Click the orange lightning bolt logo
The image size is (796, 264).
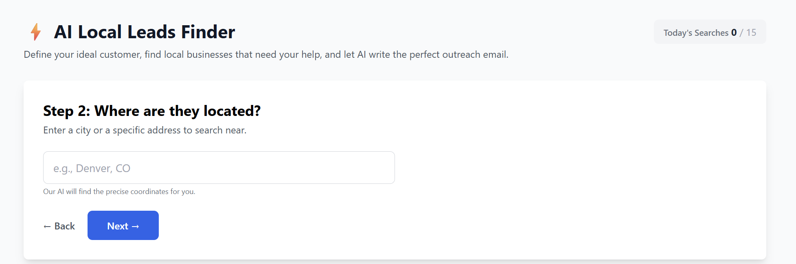(36, 32)
